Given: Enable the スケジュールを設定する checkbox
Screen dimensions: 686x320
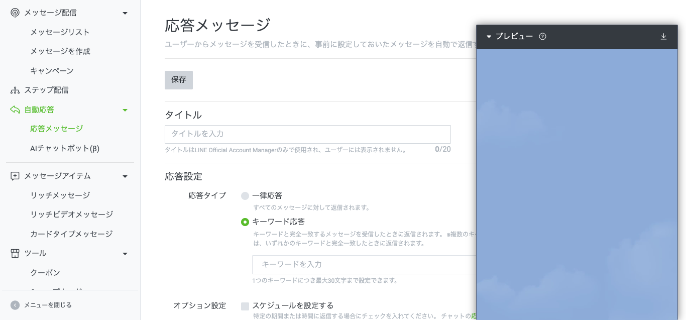Looking at the screenshot, I should (x=245, y=306).
